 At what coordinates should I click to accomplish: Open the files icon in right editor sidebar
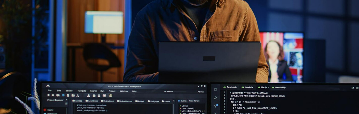point(215,89)
